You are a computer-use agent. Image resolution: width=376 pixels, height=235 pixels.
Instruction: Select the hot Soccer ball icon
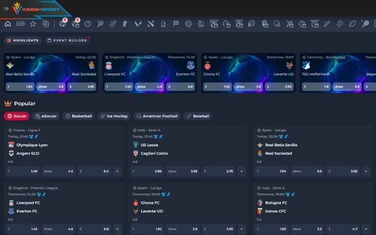pyautogui.click(x=63, y=24)
